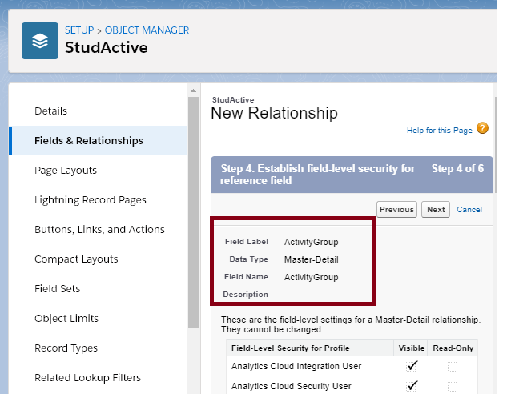
Task: Click the StudActive object layers icon
Action: [x=40, y=41]
